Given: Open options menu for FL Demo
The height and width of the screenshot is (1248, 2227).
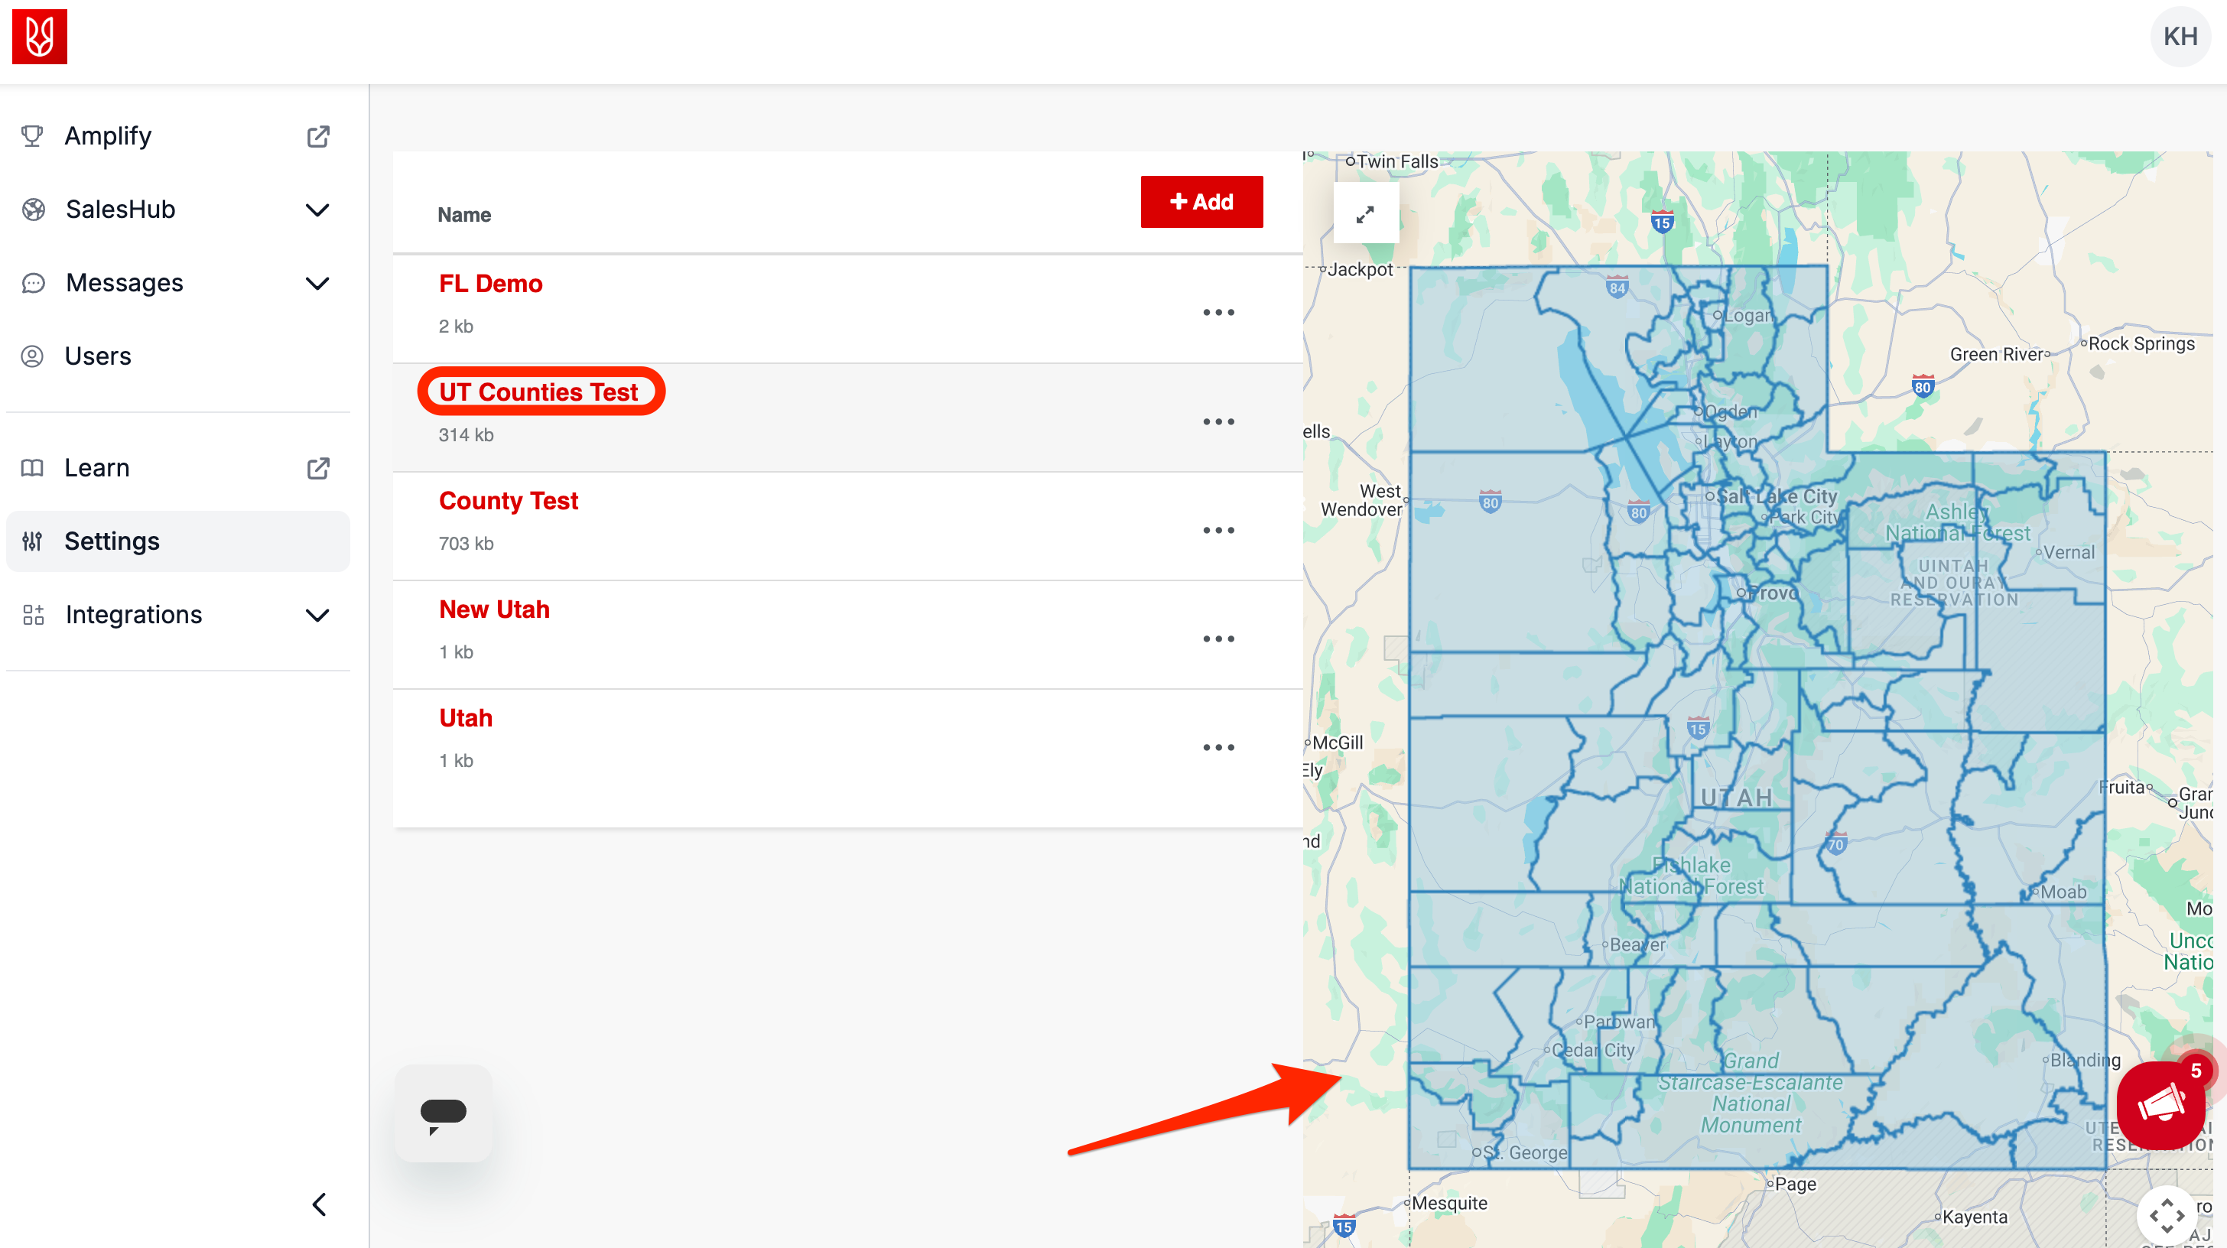Looking at the screenshot, I should tap(1219, 312).
